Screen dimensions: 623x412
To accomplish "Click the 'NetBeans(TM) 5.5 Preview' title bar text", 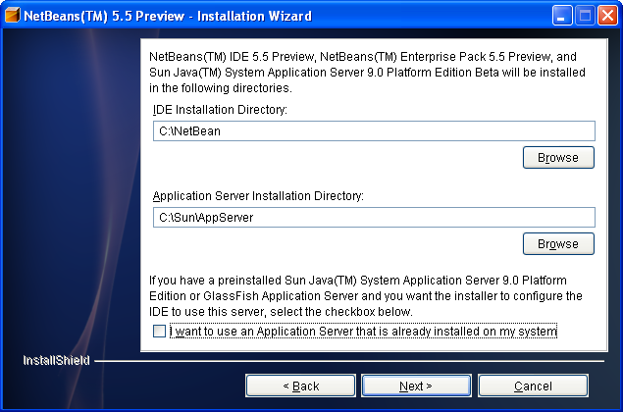I will (x=104, y=16).
